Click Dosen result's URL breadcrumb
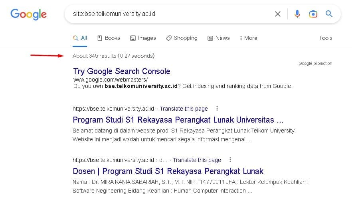 click(x=120, y=160)
